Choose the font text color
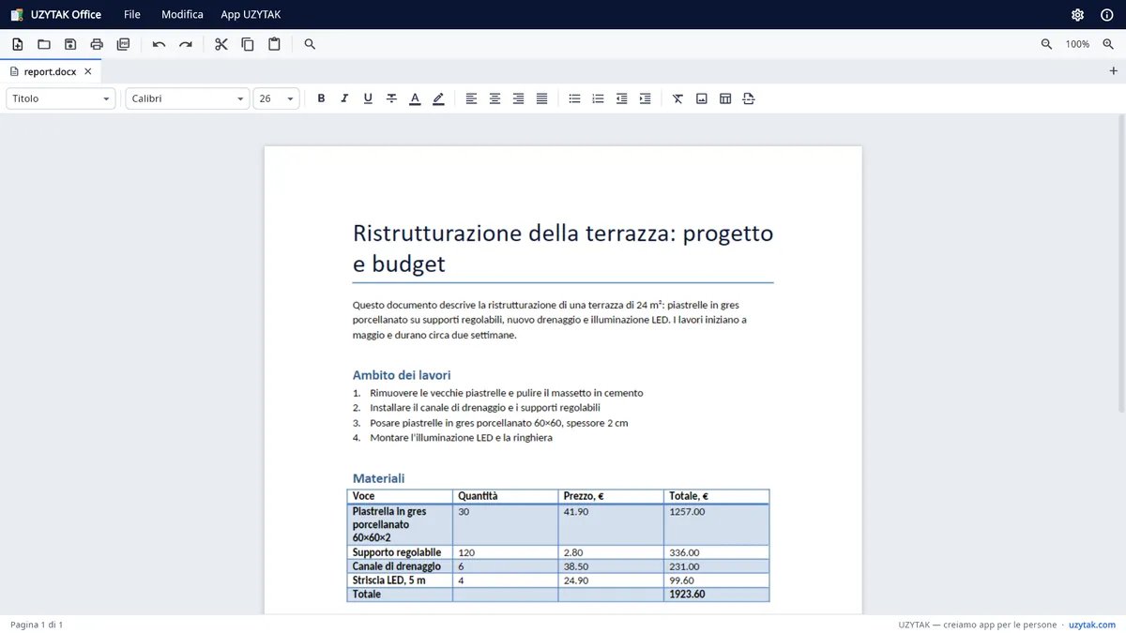The height and width of the screenshot is (633, 1126). pyautogui.click(x=415, y=98)
